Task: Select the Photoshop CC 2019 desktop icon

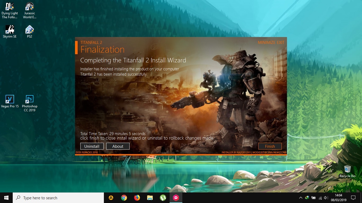Action: pyautogui.click(x=29, y=103)
